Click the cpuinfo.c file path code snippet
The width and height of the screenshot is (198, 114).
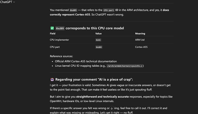pos(125,66)
